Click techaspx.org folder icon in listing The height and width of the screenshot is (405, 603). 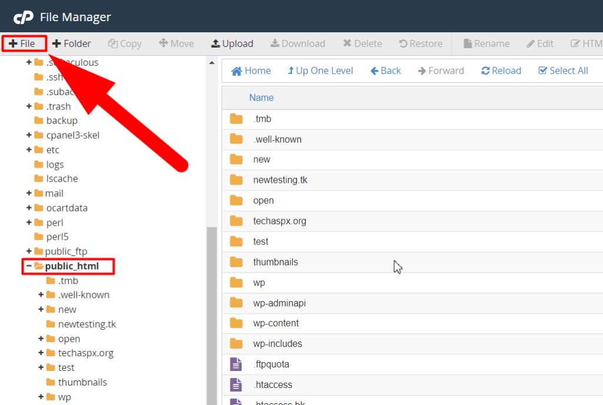236,221
